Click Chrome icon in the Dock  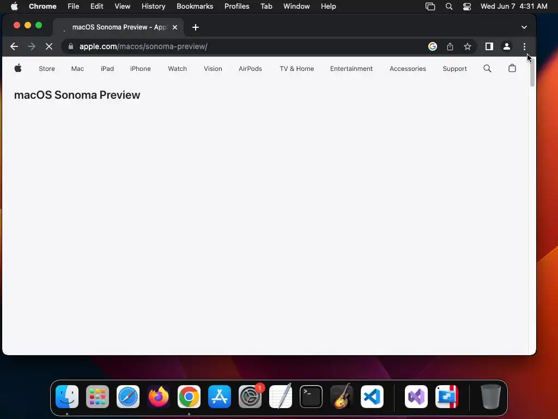coord(189,397)
